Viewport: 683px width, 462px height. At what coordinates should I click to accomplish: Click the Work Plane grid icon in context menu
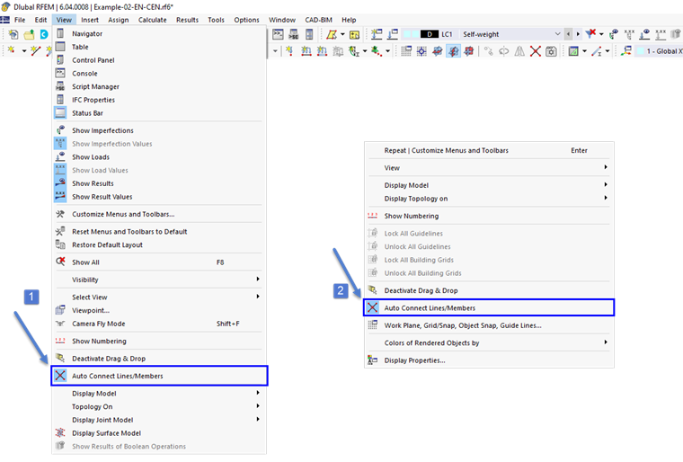pyautogui.click(x=372, y=325)
